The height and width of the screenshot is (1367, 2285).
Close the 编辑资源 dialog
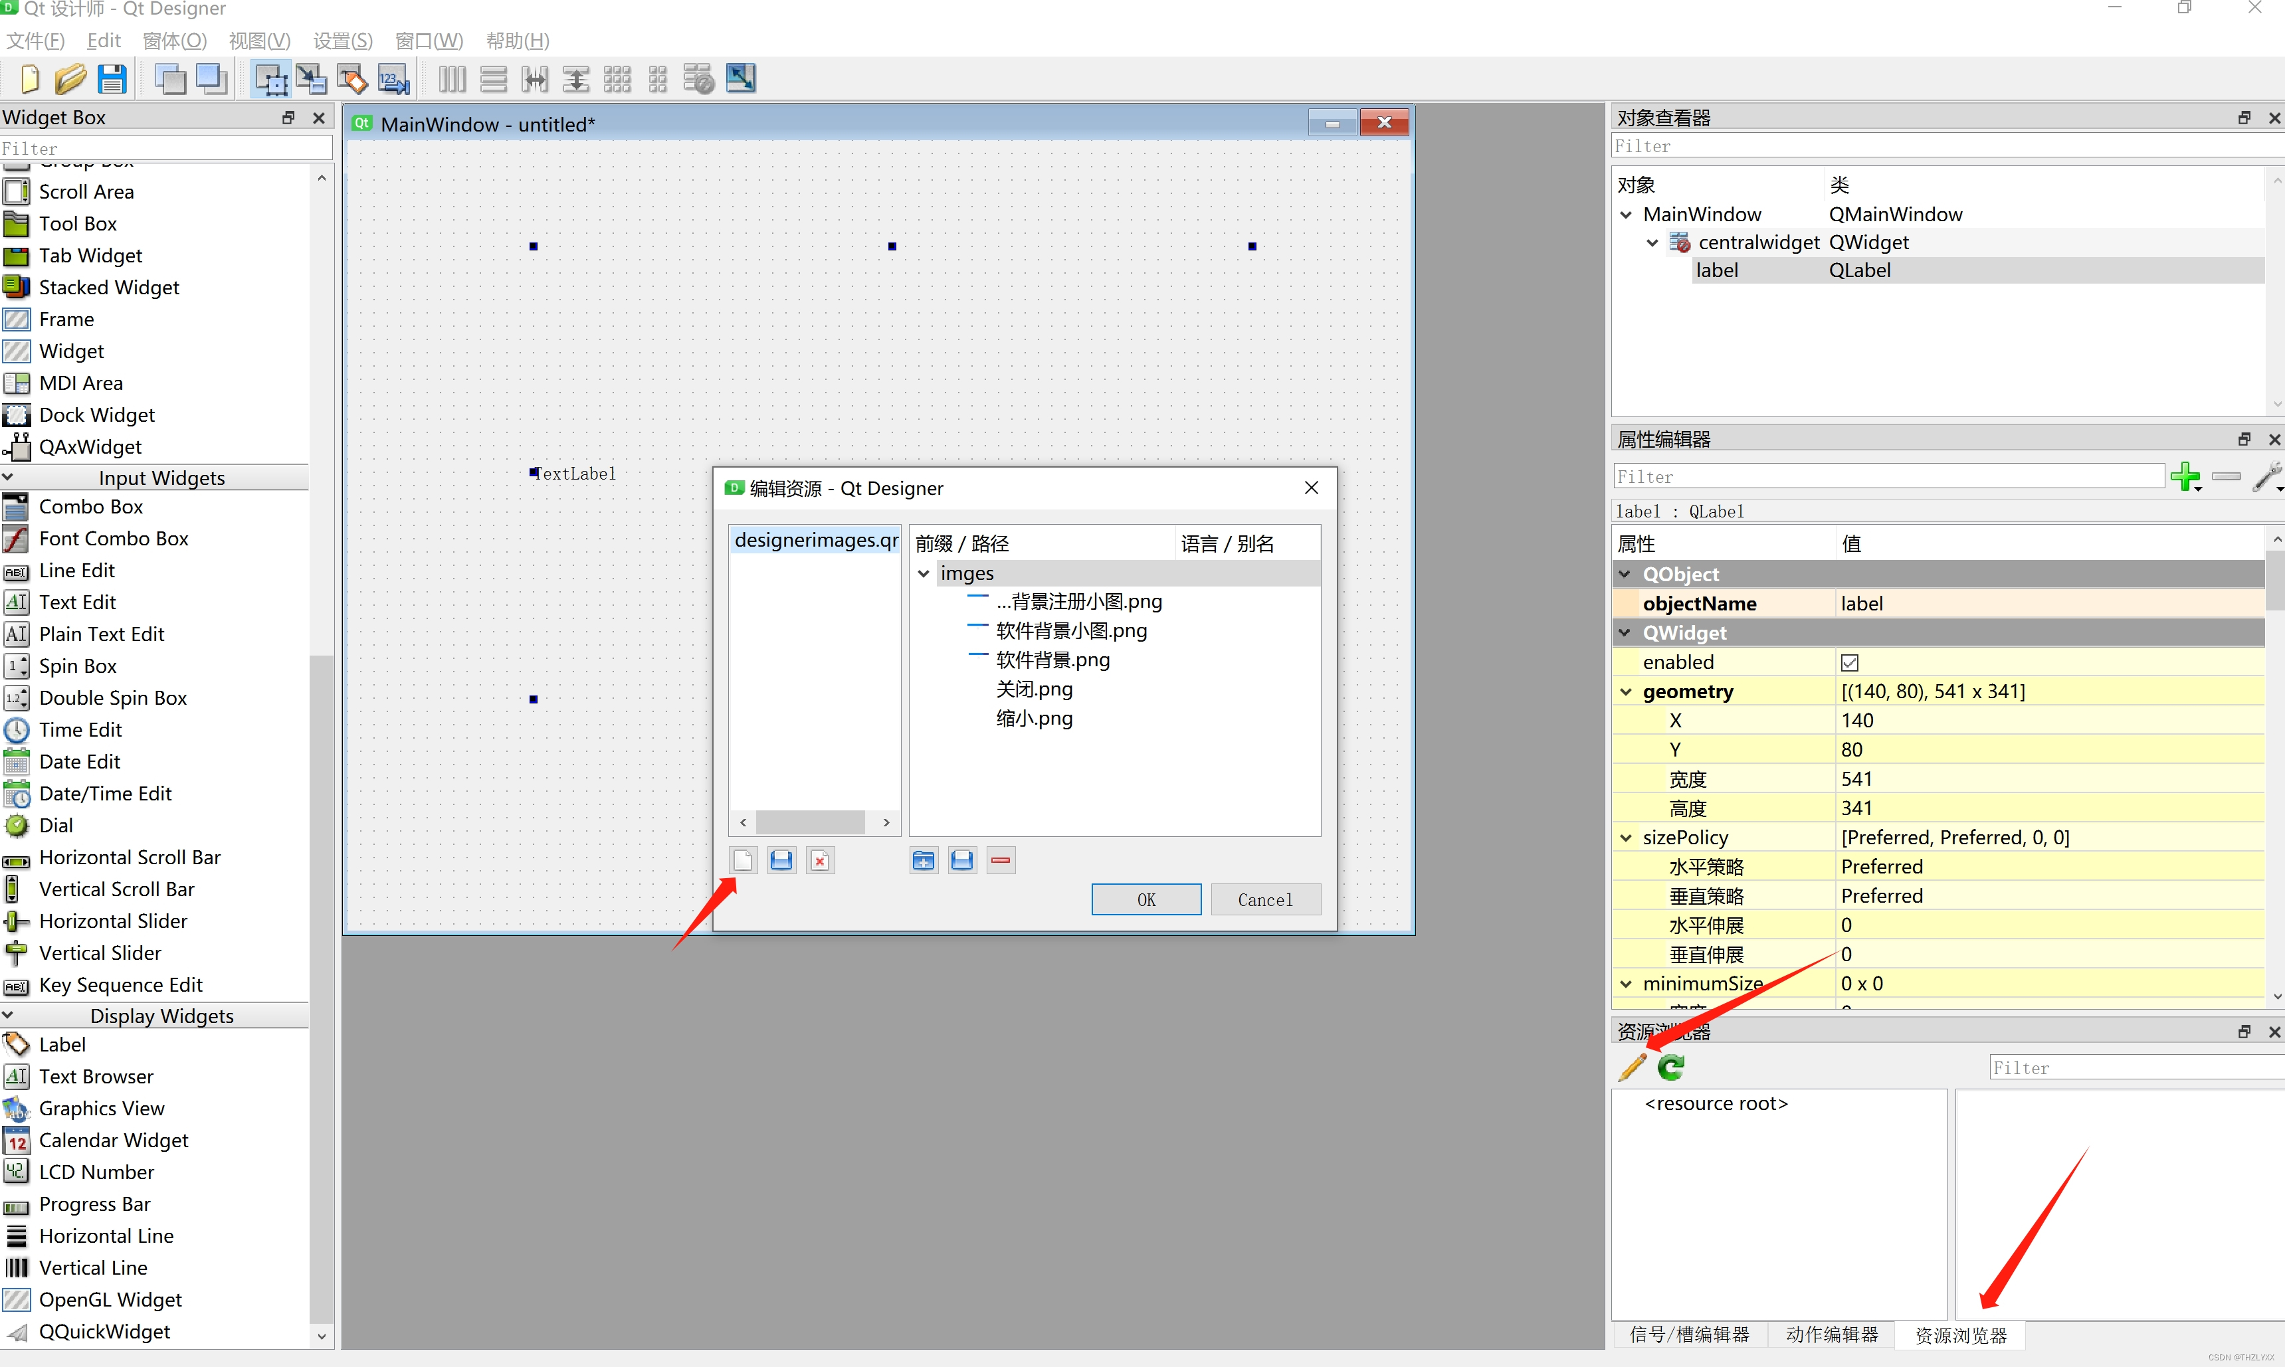pyautogui.click(x=1311, y=488)
